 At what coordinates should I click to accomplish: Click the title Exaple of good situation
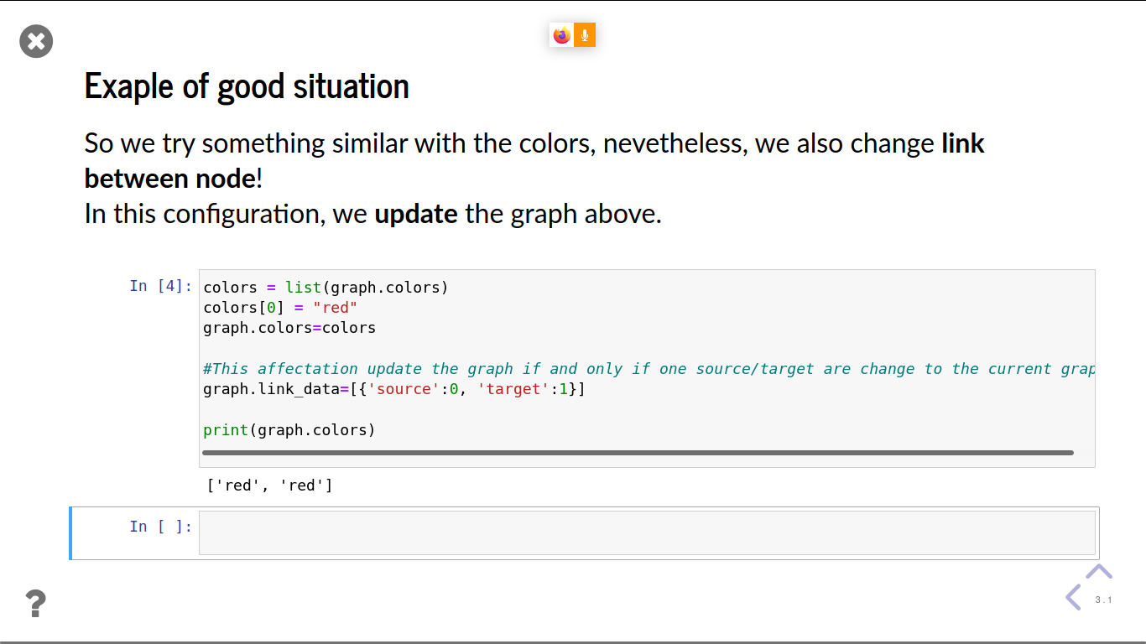(246, 86)
